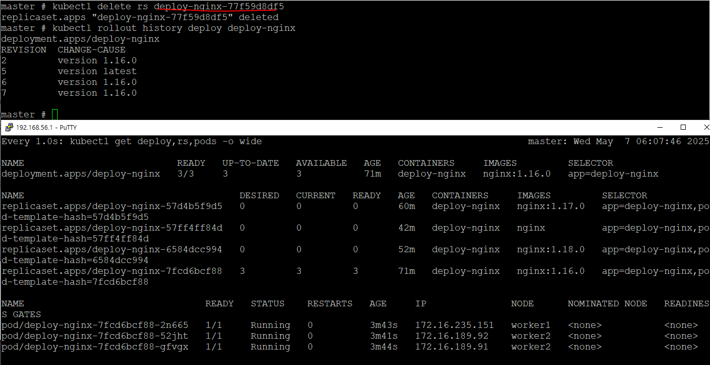The width and height of the screenshot is (710, 365).
Task: Click the UP-TO-DATE column header
Action: [251, 163]
